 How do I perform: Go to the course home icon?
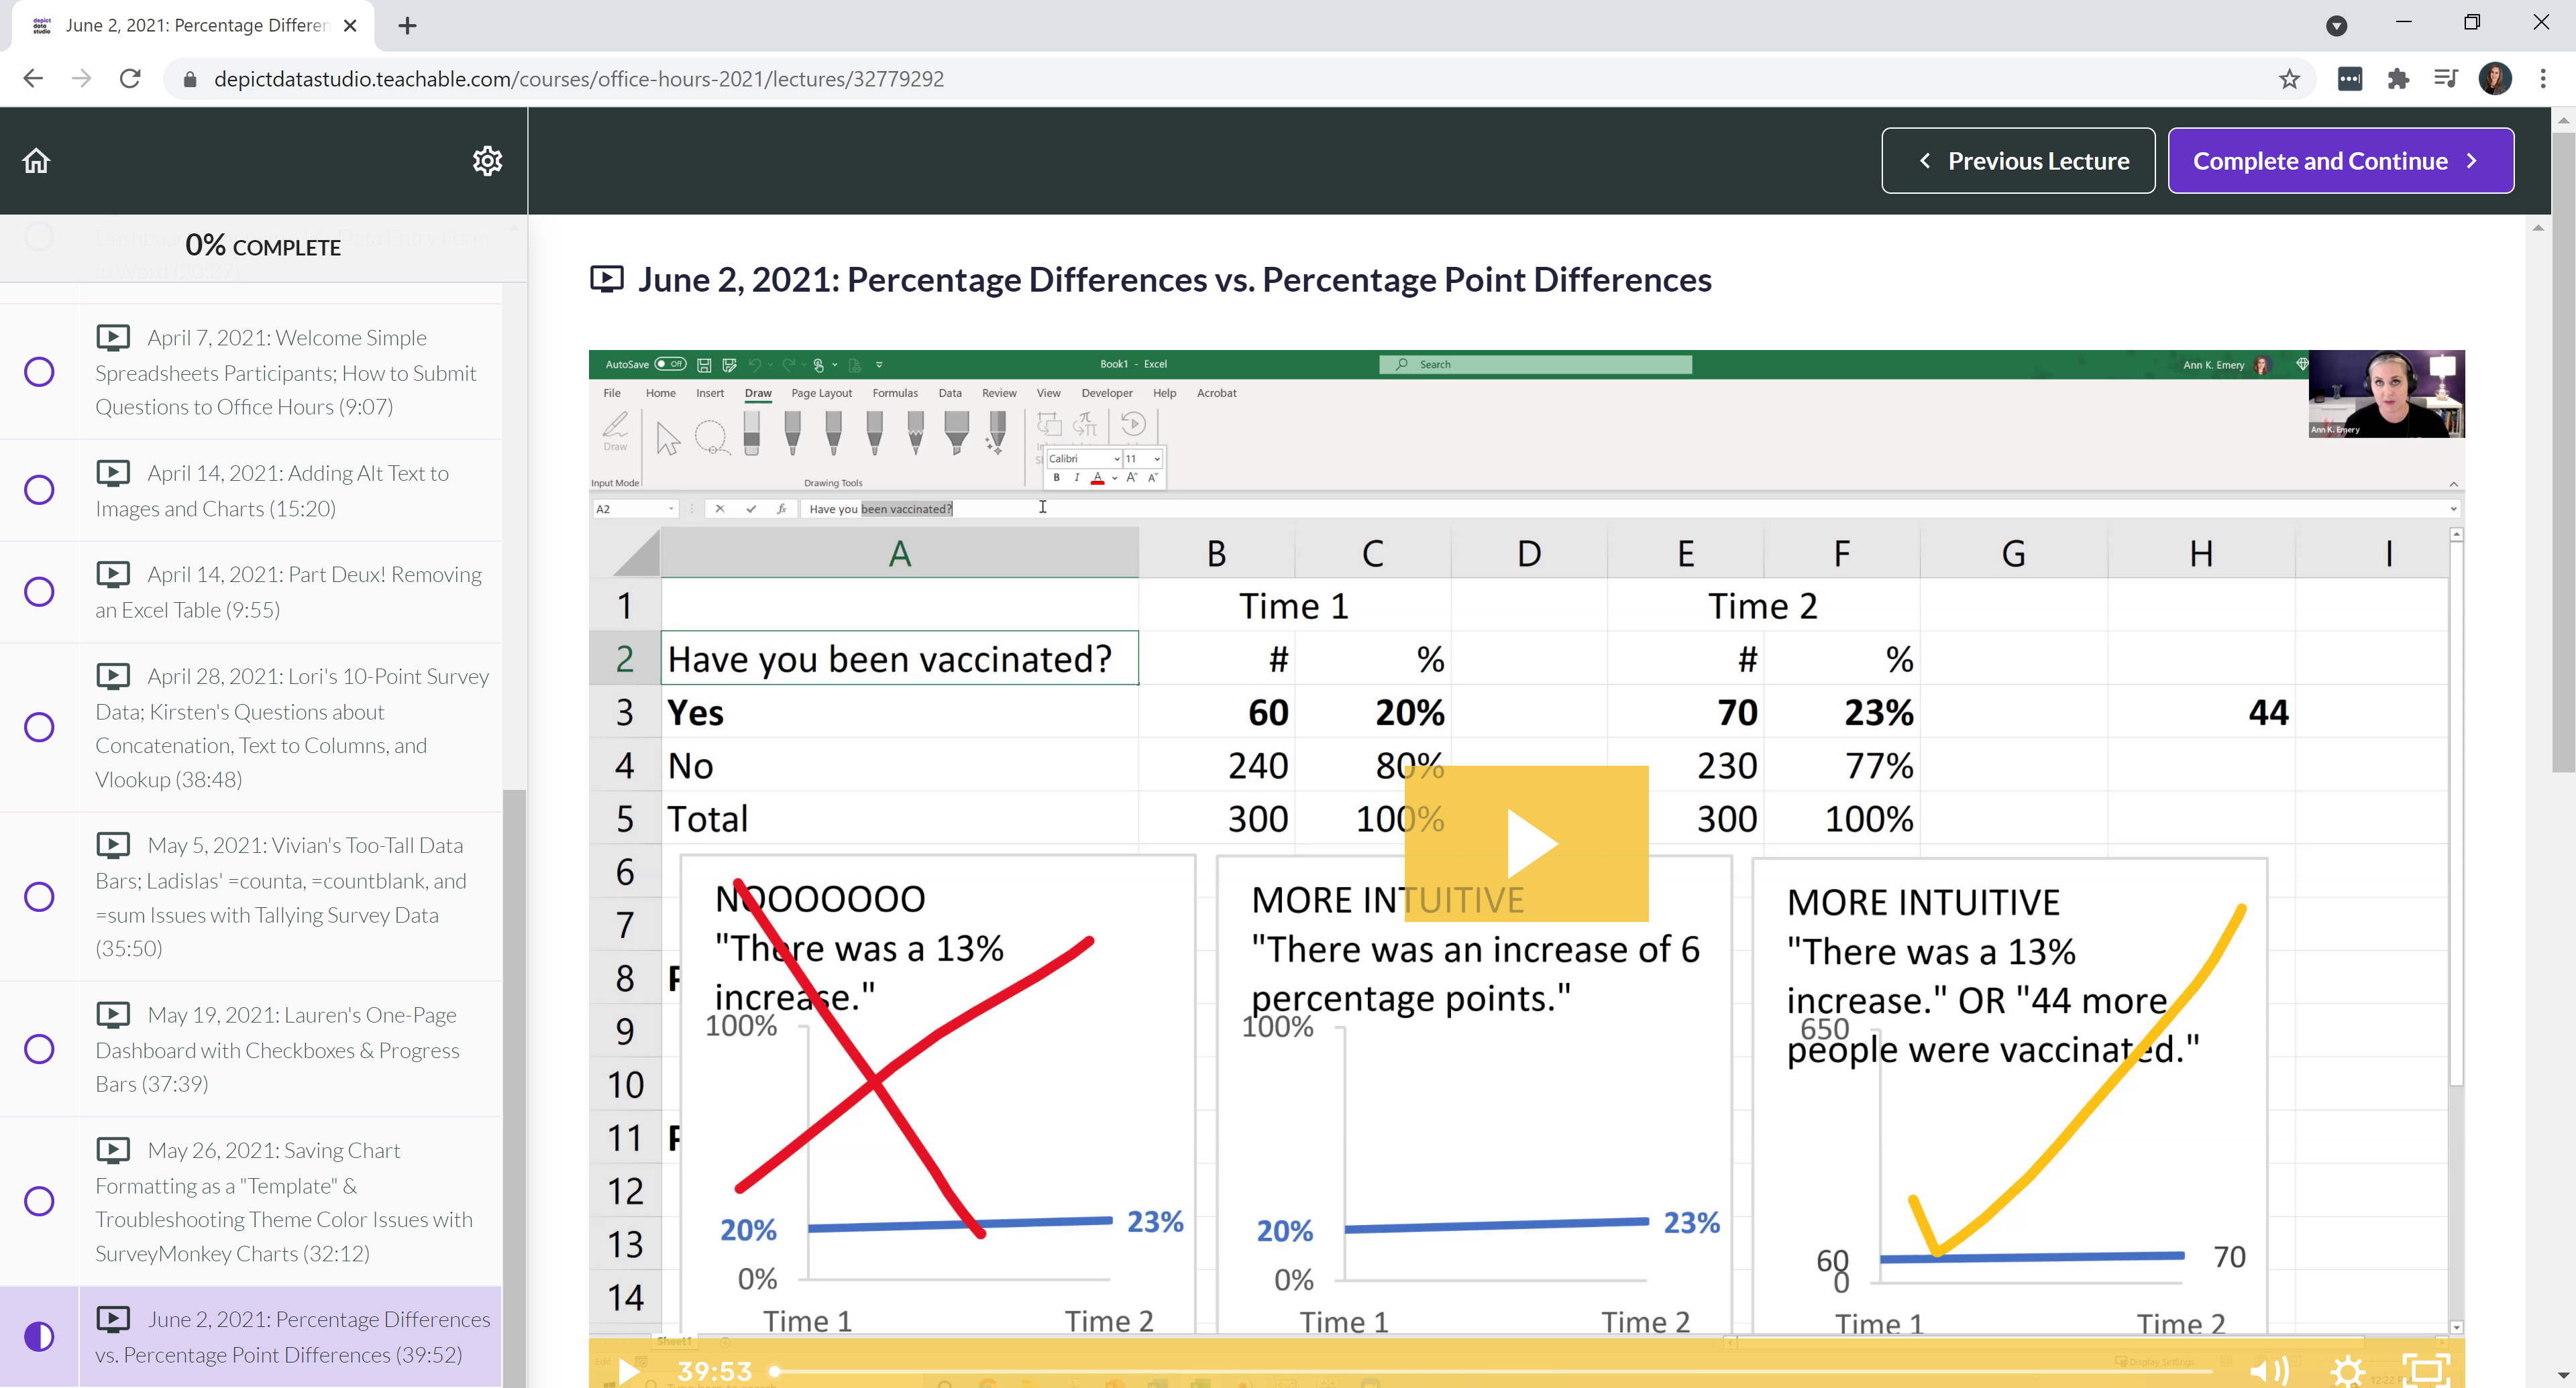coord(36,161)
